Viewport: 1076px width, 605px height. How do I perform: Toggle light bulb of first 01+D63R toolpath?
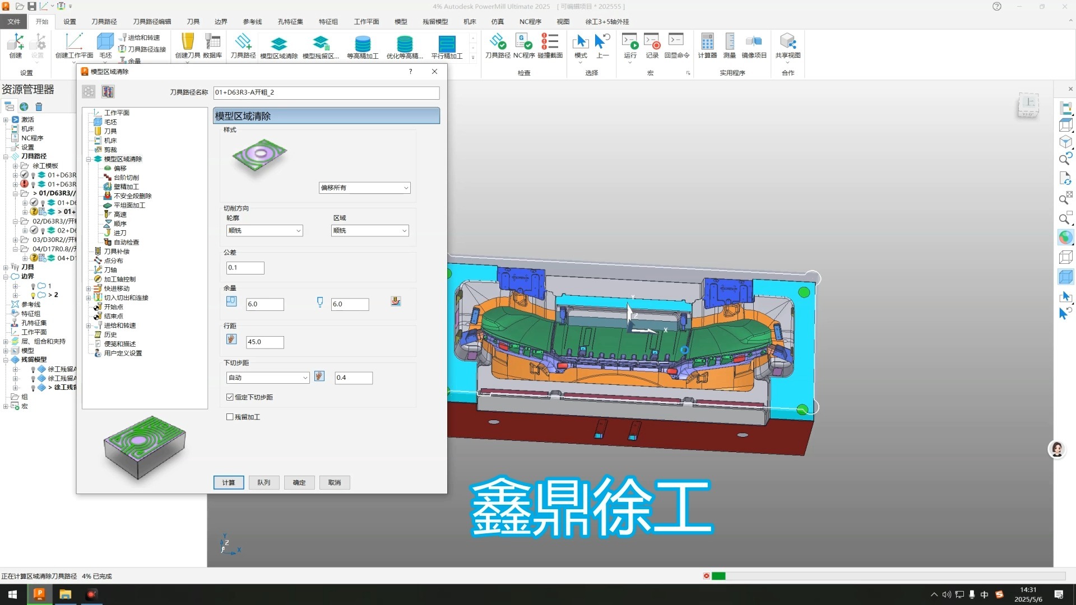[33, 175]
